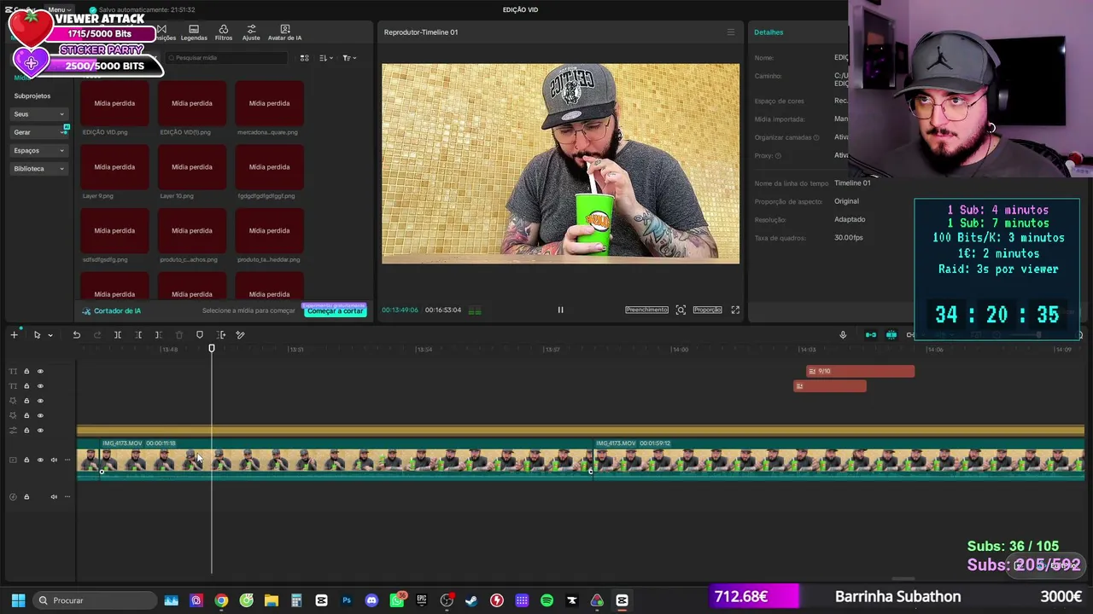Add a marker on the timeline
Image resolution: width=1093 pixels, height=614 pixels.
200,335
